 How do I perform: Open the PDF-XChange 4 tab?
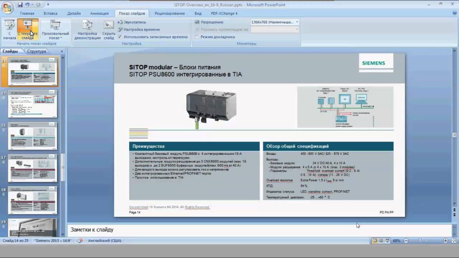coord(224,13)
